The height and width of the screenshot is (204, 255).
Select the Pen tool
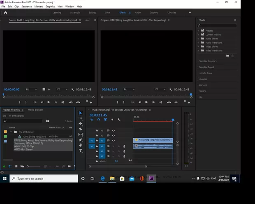[x=81, y=140]
